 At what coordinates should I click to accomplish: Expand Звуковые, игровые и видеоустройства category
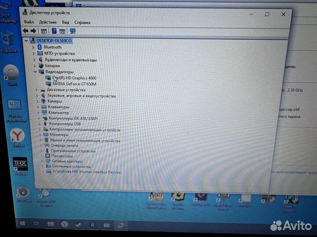[x=37, y=96]
